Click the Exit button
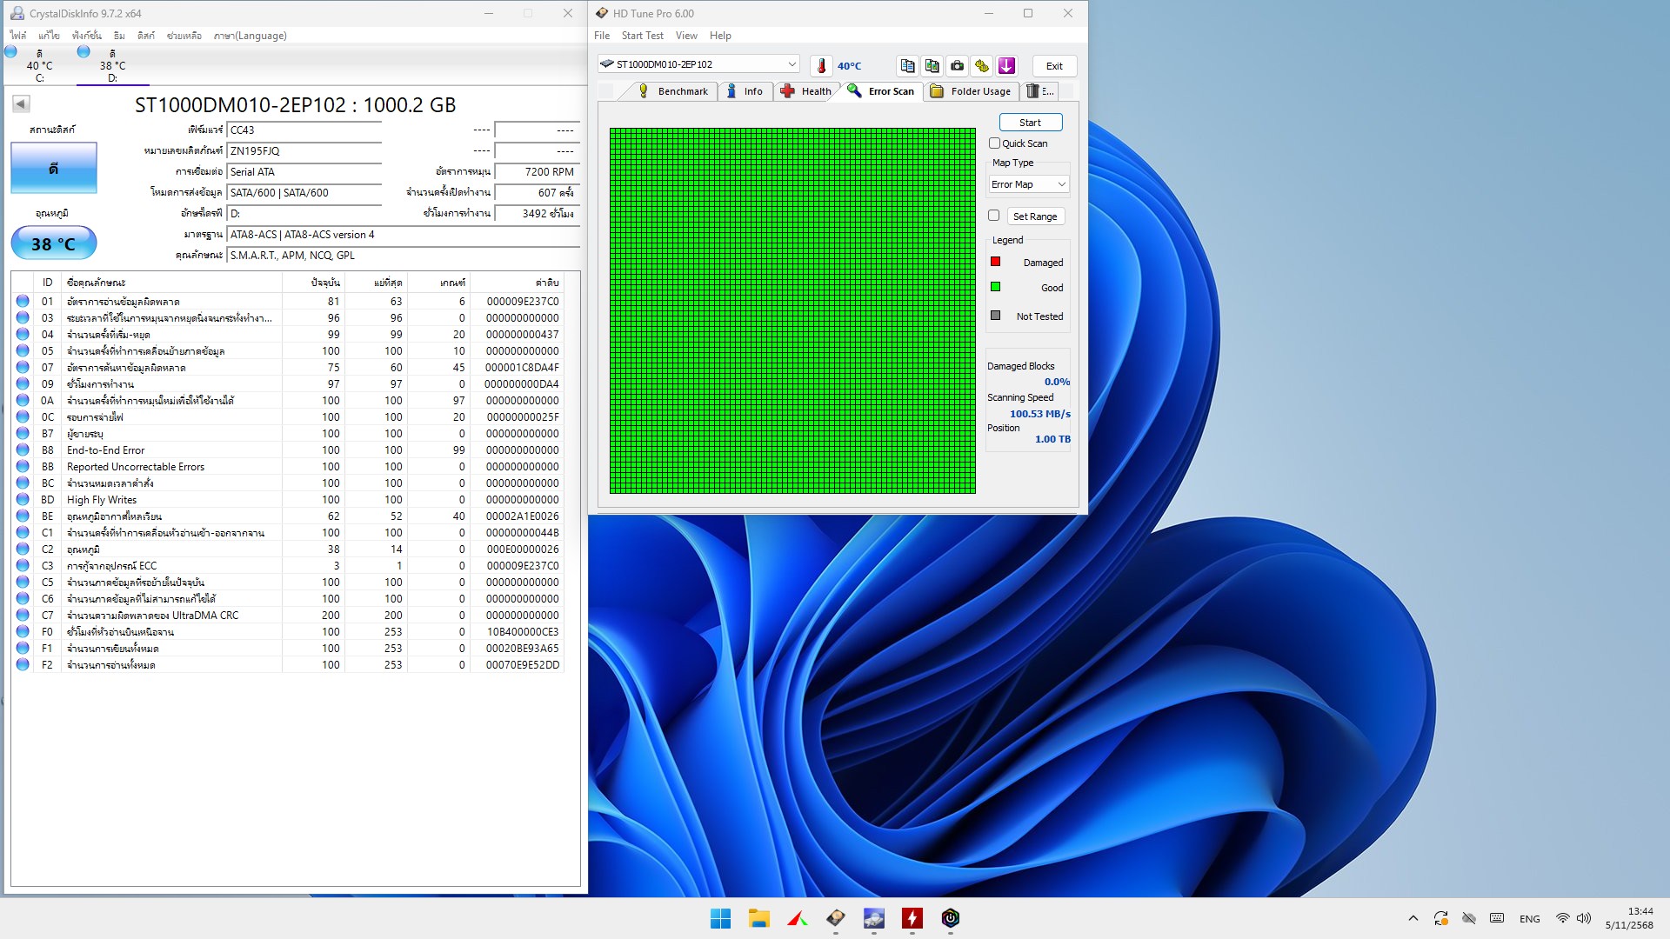Image resolution: width=1670 pixels, height=939 pixels. 1054,66
